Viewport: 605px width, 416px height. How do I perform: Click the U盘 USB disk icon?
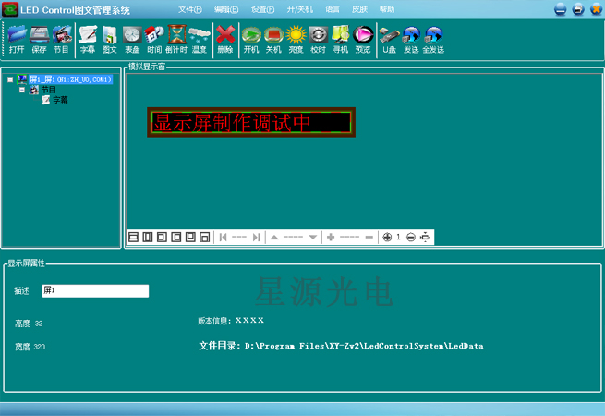tap(390, 39)
